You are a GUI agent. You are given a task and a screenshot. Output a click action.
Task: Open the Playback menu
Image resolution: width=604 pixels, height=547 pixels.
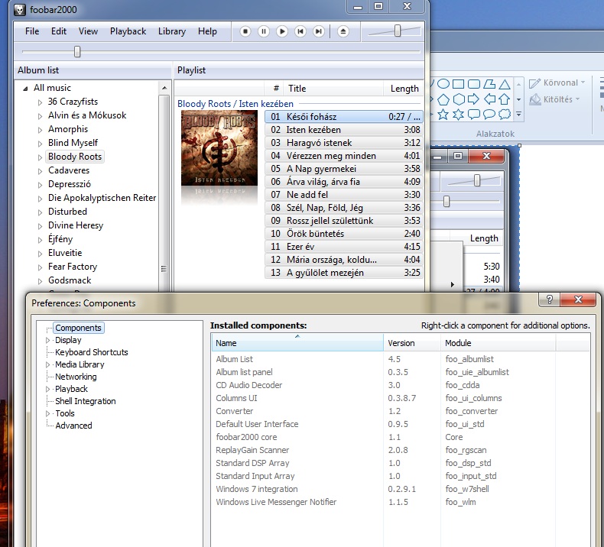pos(128,31)
